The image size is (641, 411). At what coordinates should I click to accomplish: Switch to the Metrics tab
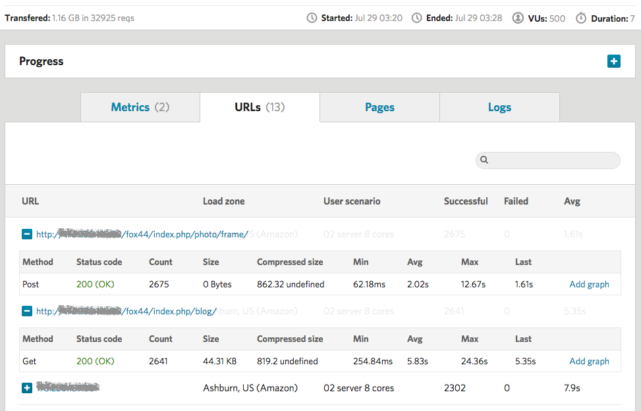tap(140, 107)
